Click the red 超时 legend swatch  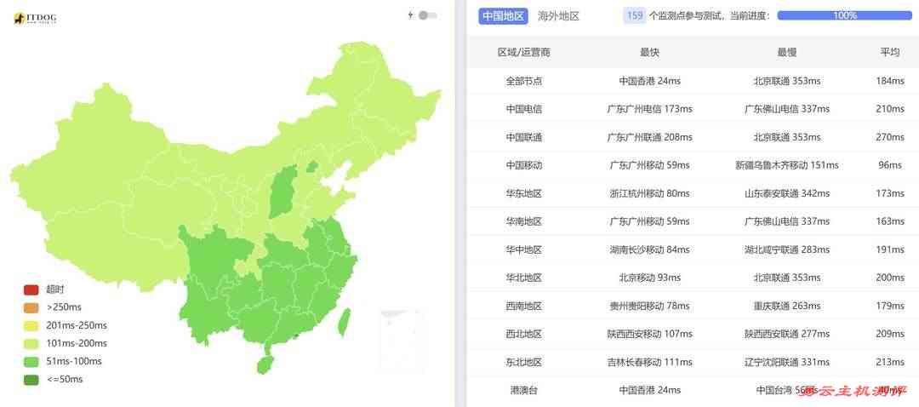click(31, 289)
